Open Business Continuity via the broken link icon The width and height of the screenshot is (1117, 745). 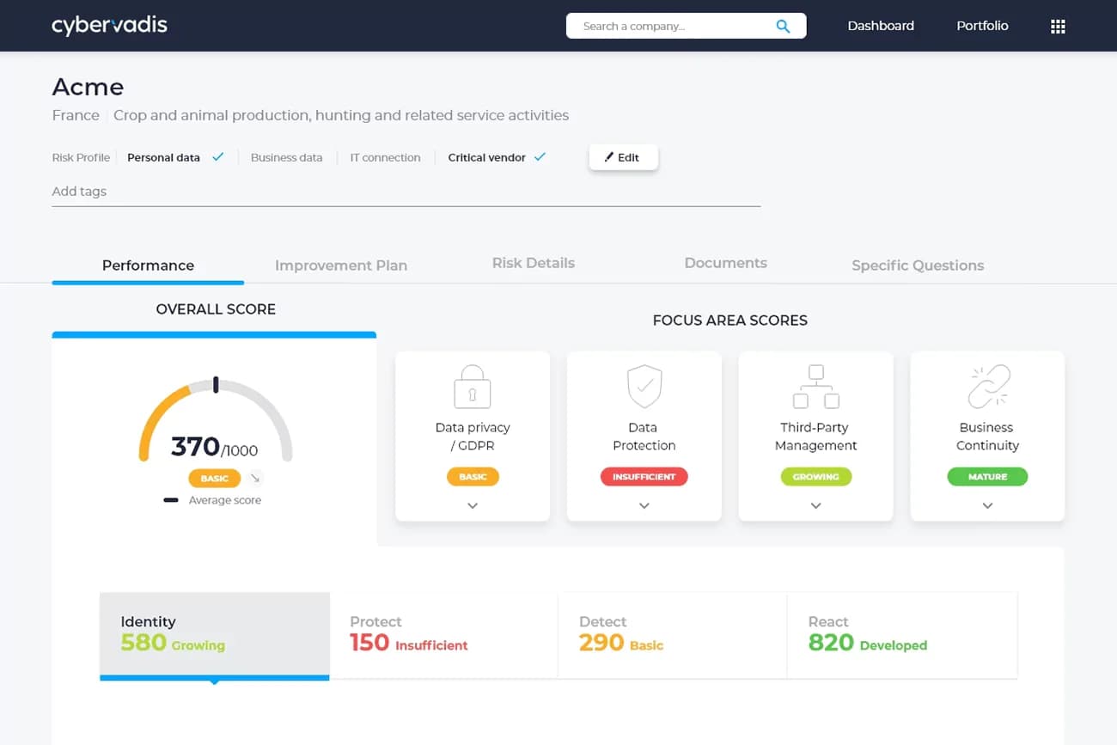(x=986, y=385)
